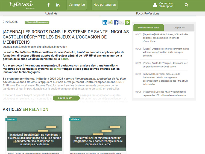Share article by email envelope icon

click(x=122, y=22)
